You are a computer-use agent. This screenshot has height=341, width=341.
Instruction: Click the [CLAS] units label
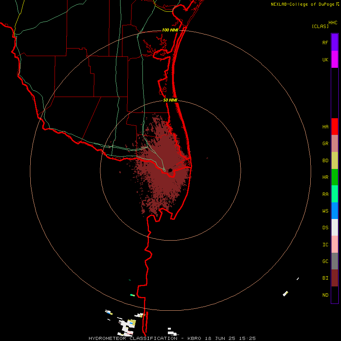(x=320, y=26)
